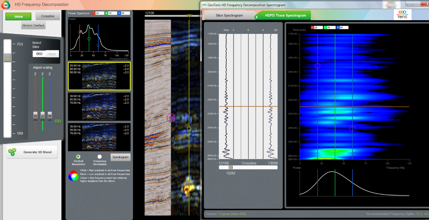
Task: Click the blue scaling slider handle
Action: [x=50, y=116]
